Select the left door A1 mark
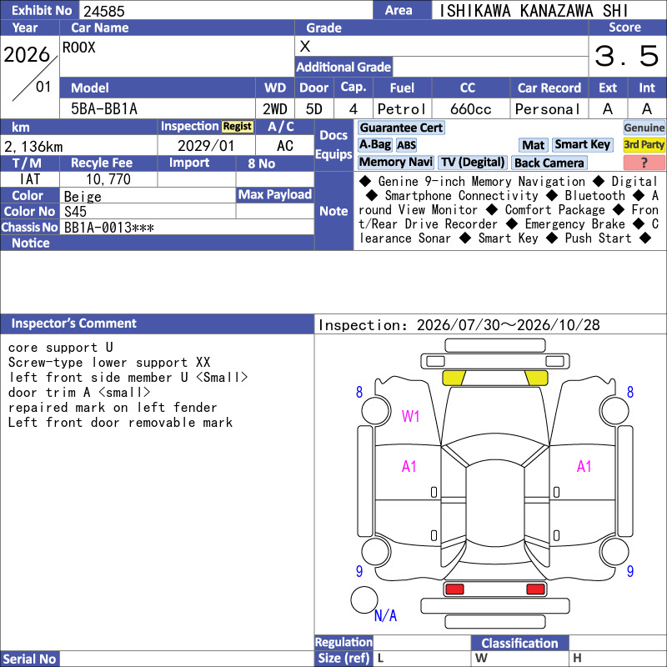 (409, 467)
